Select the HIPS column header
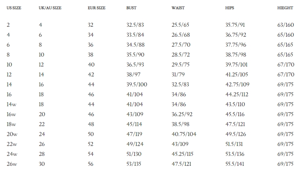The height and width of the screenshot is (170, 299). (230, 8)
